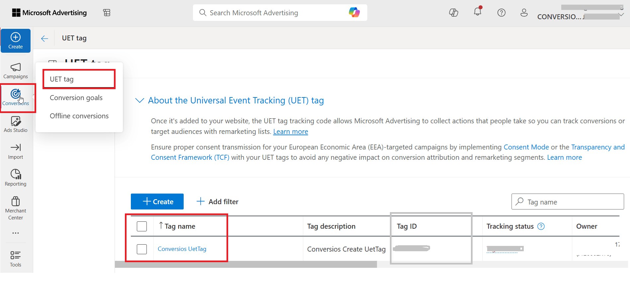Open the Consent Mode link
Viewport: 630px width, 292px height.
tap(526, 147)
